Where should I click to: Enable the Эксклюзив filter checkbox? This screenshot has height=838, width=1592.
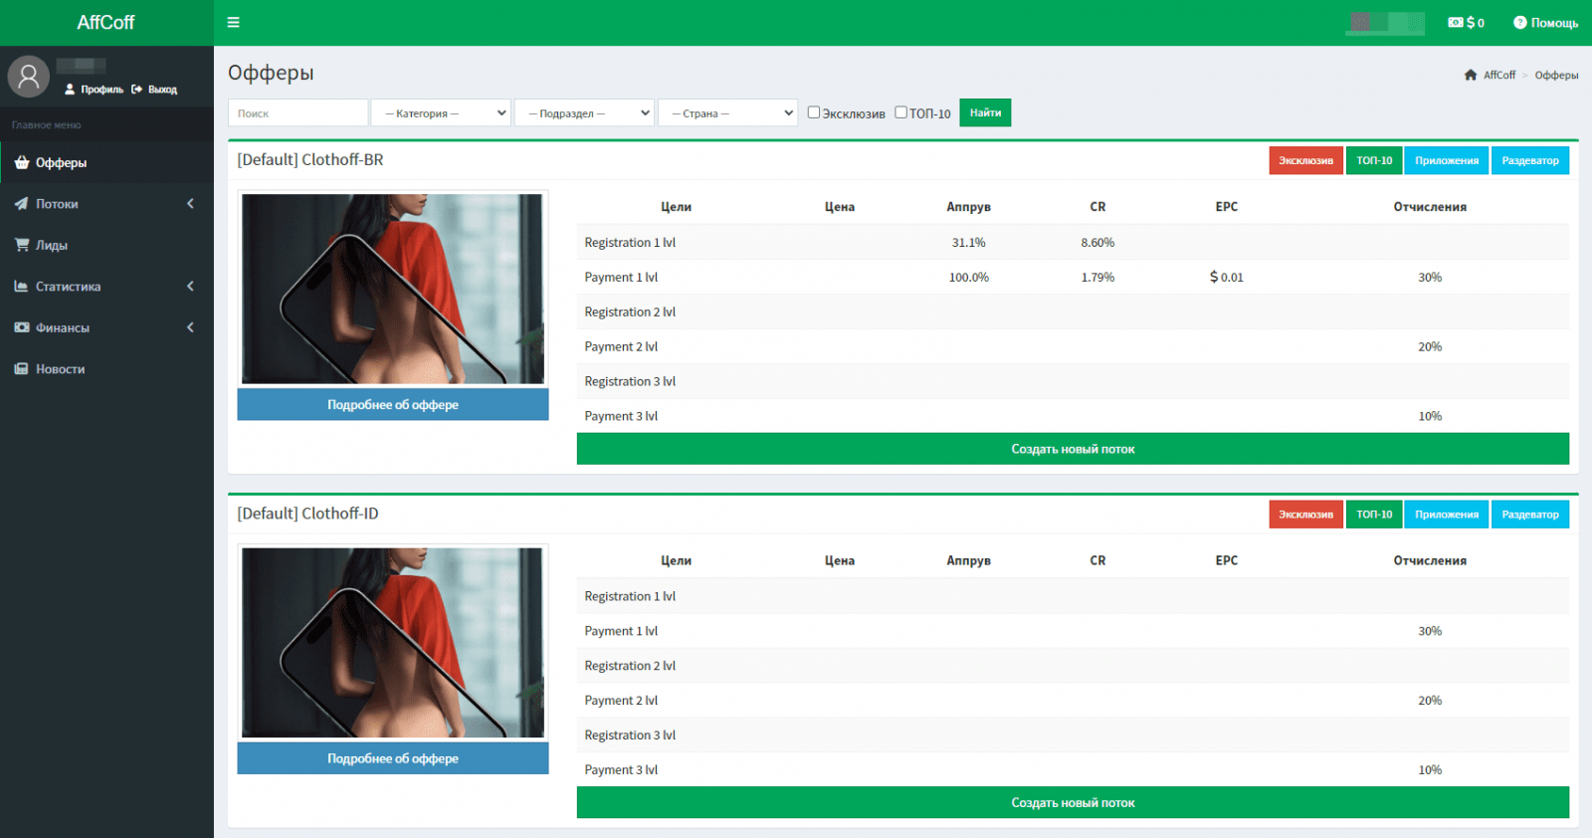(814, 112)
